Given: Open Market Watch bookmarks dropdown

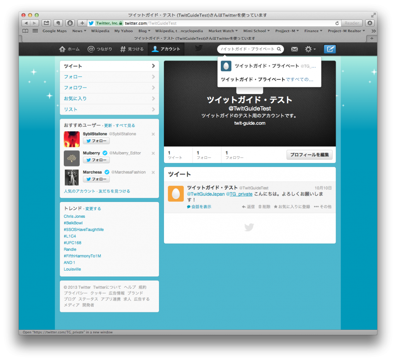Looking at the screenshot, I should 223,31.
